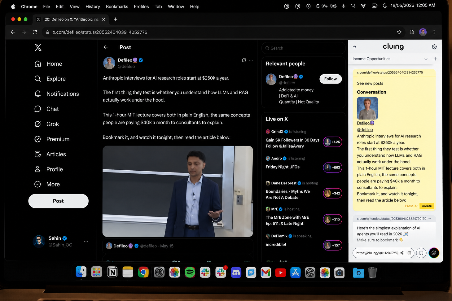Image resolution: width=452 pixels, height=301 pixels.
Task: Play the MIT lecture video thumbnail
Action: point(178,191)
